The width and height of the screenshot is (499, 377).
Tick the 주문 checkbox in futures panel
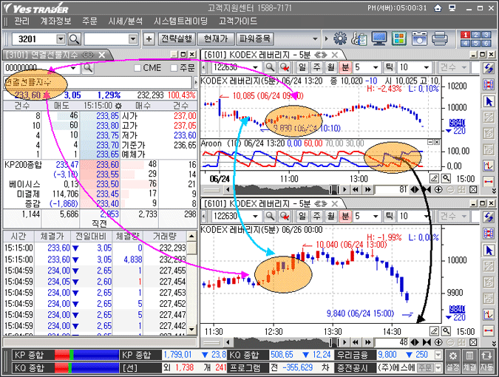(174, 68)
